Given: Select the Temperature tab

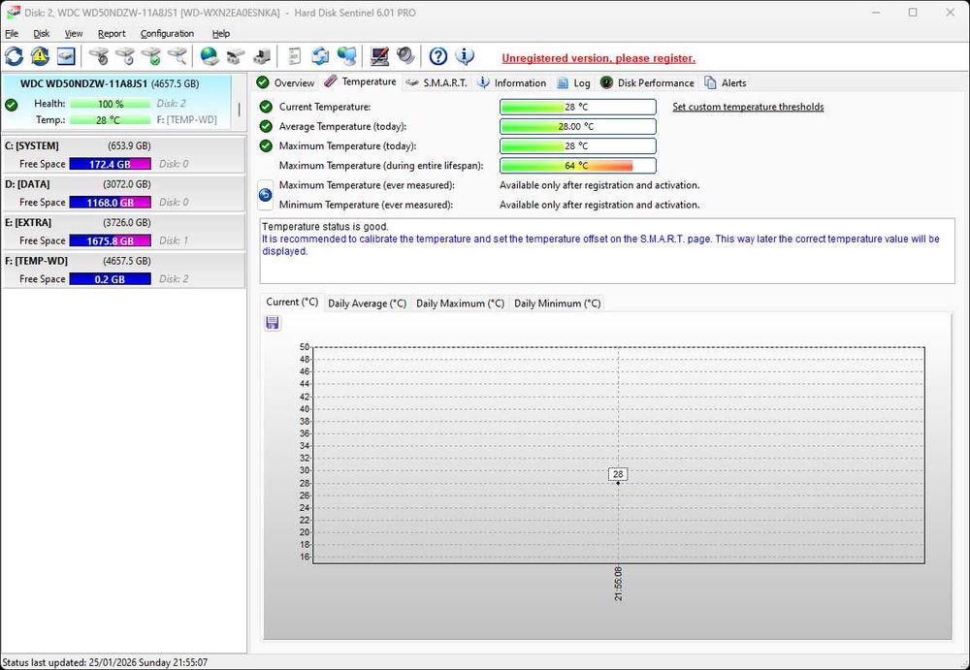Looking at the screenshot, I should pyautogui.click(x=361, y=81).
